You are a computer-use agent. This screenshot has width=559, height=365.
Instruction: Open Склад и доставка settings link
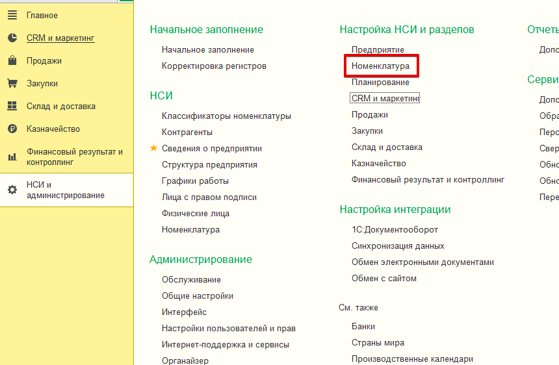coord(387,147)
